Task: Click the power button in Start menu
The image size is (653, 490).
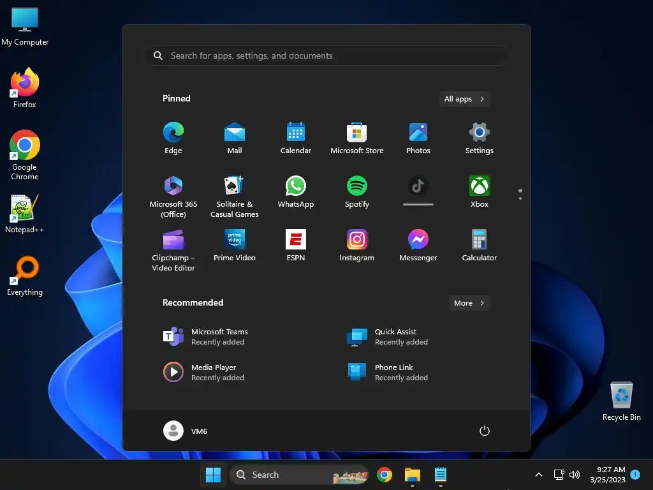Action: (x=485, y=431)
